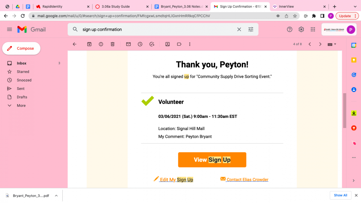This screenshot has height=203, width=361.
Task: Open the downloaded PDF options chevron
Action: pos(56,196)
